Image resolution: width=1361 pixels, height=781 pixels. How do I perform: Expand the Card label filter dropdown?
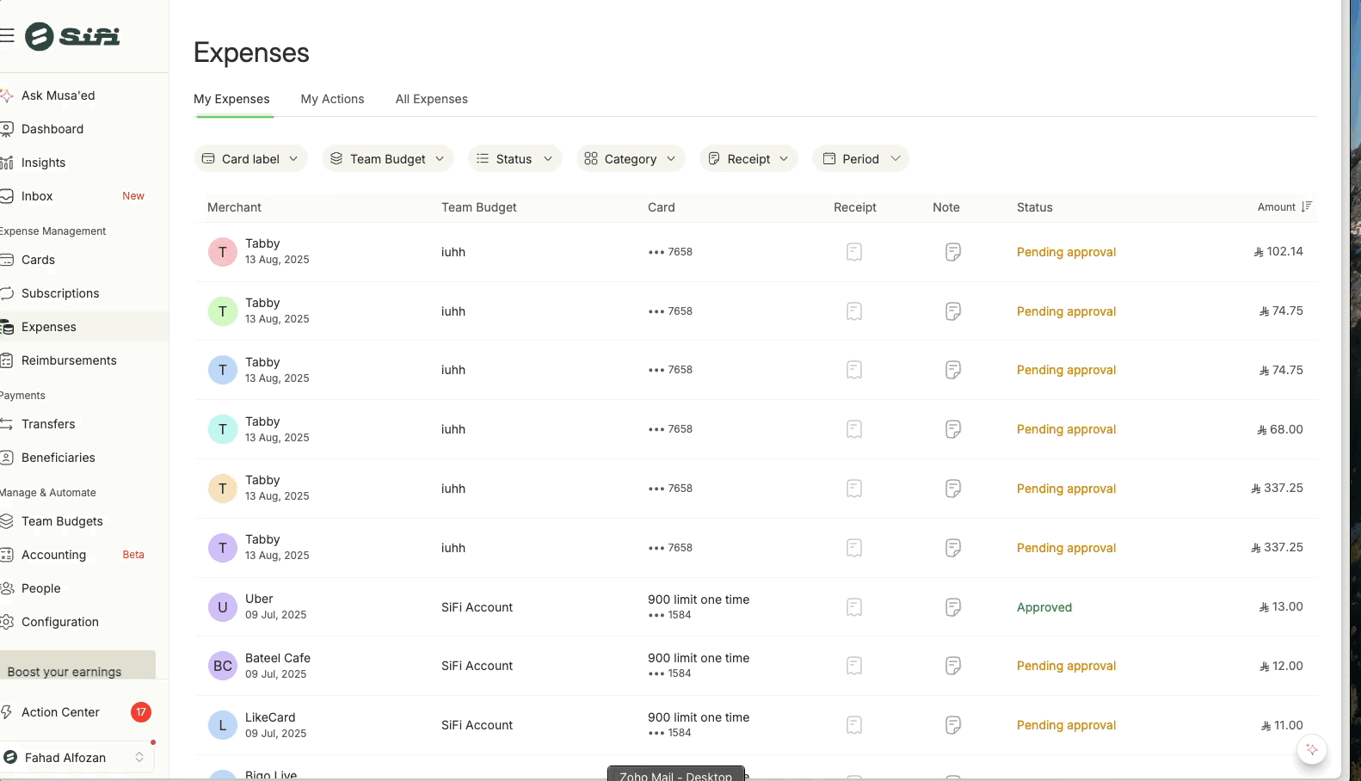(250, 159)
